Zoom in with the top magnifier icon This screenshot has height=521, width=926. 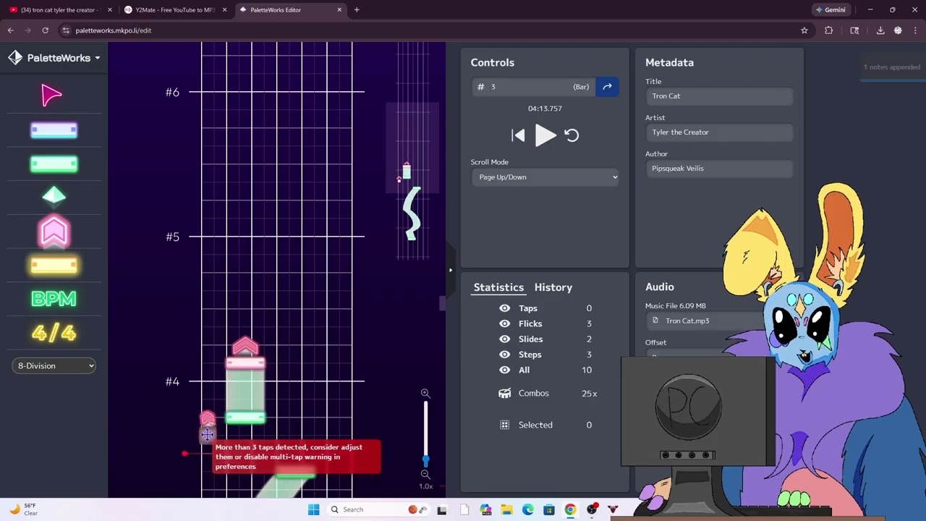pos(425,393)
